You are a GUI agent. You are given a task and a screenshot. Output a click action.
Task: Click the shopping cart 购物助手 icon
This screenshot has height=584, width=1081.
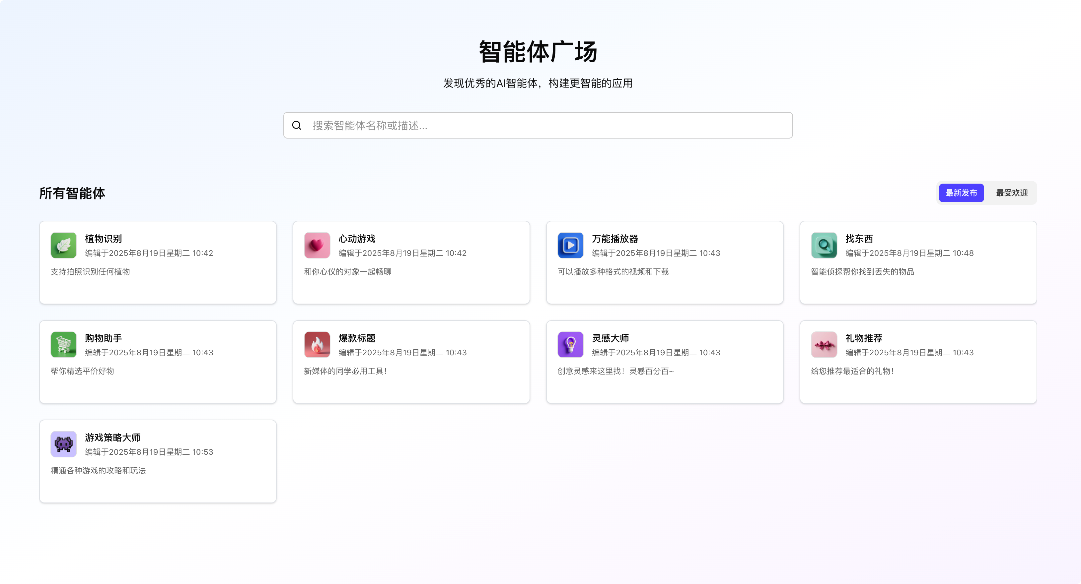pyautogui.click(x=63, y=345)
